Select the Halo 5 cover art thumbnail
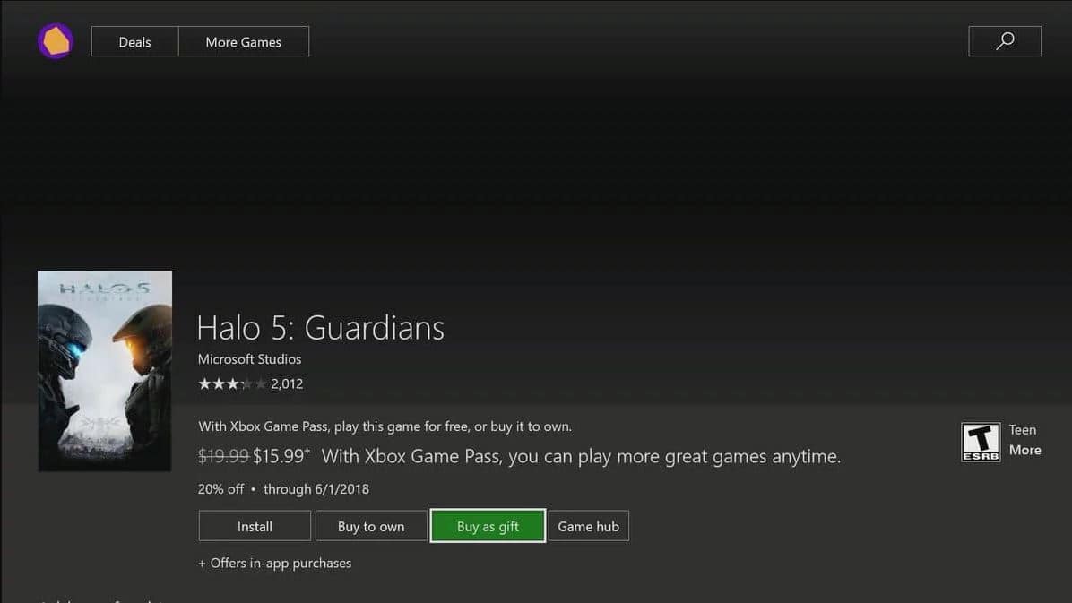This screenshot has height=603, width=1072. pos(105,371)
